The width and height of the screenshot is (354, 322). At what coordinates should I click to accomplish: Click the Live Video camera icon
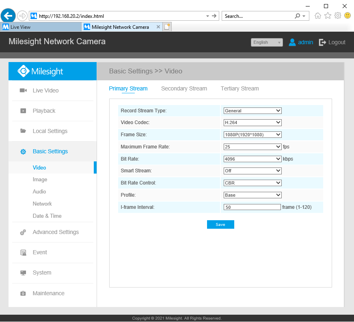click(x=23, y=90)
